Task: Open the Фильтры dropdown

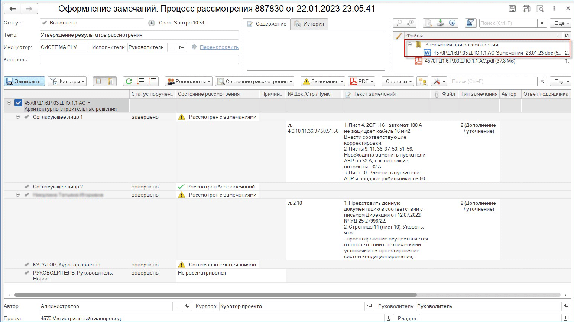Action: pyautogui.click(x=67, y=81)
